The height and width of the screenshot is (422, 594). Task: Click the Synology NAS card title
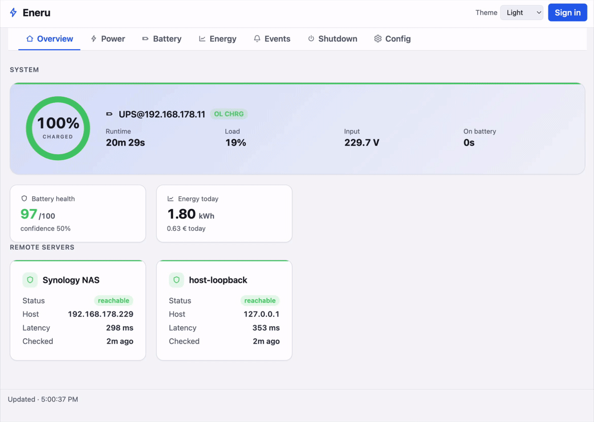click(x=71, y=280)
